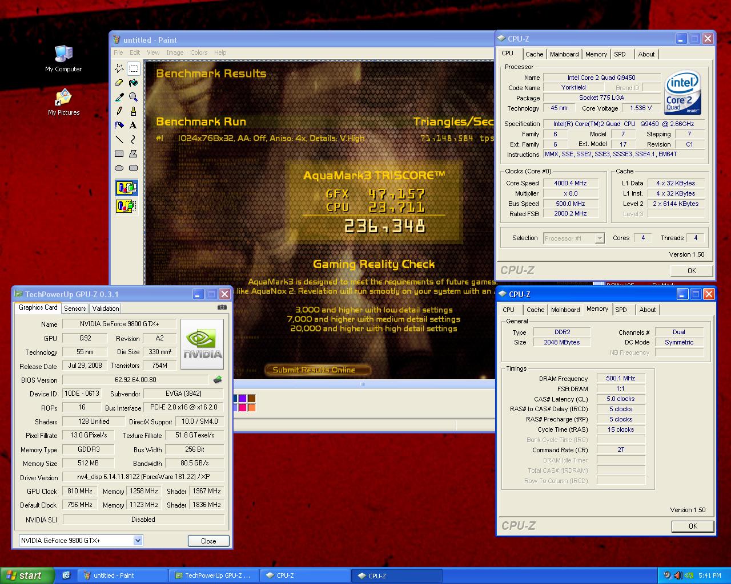Enable transparent selection option in Paint toolbox
This screenshot has height=584, width=731.
127,205
